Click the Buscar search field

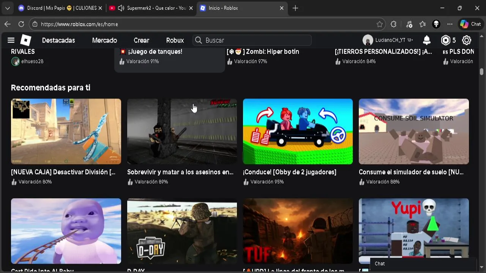[x=252, y=40]
